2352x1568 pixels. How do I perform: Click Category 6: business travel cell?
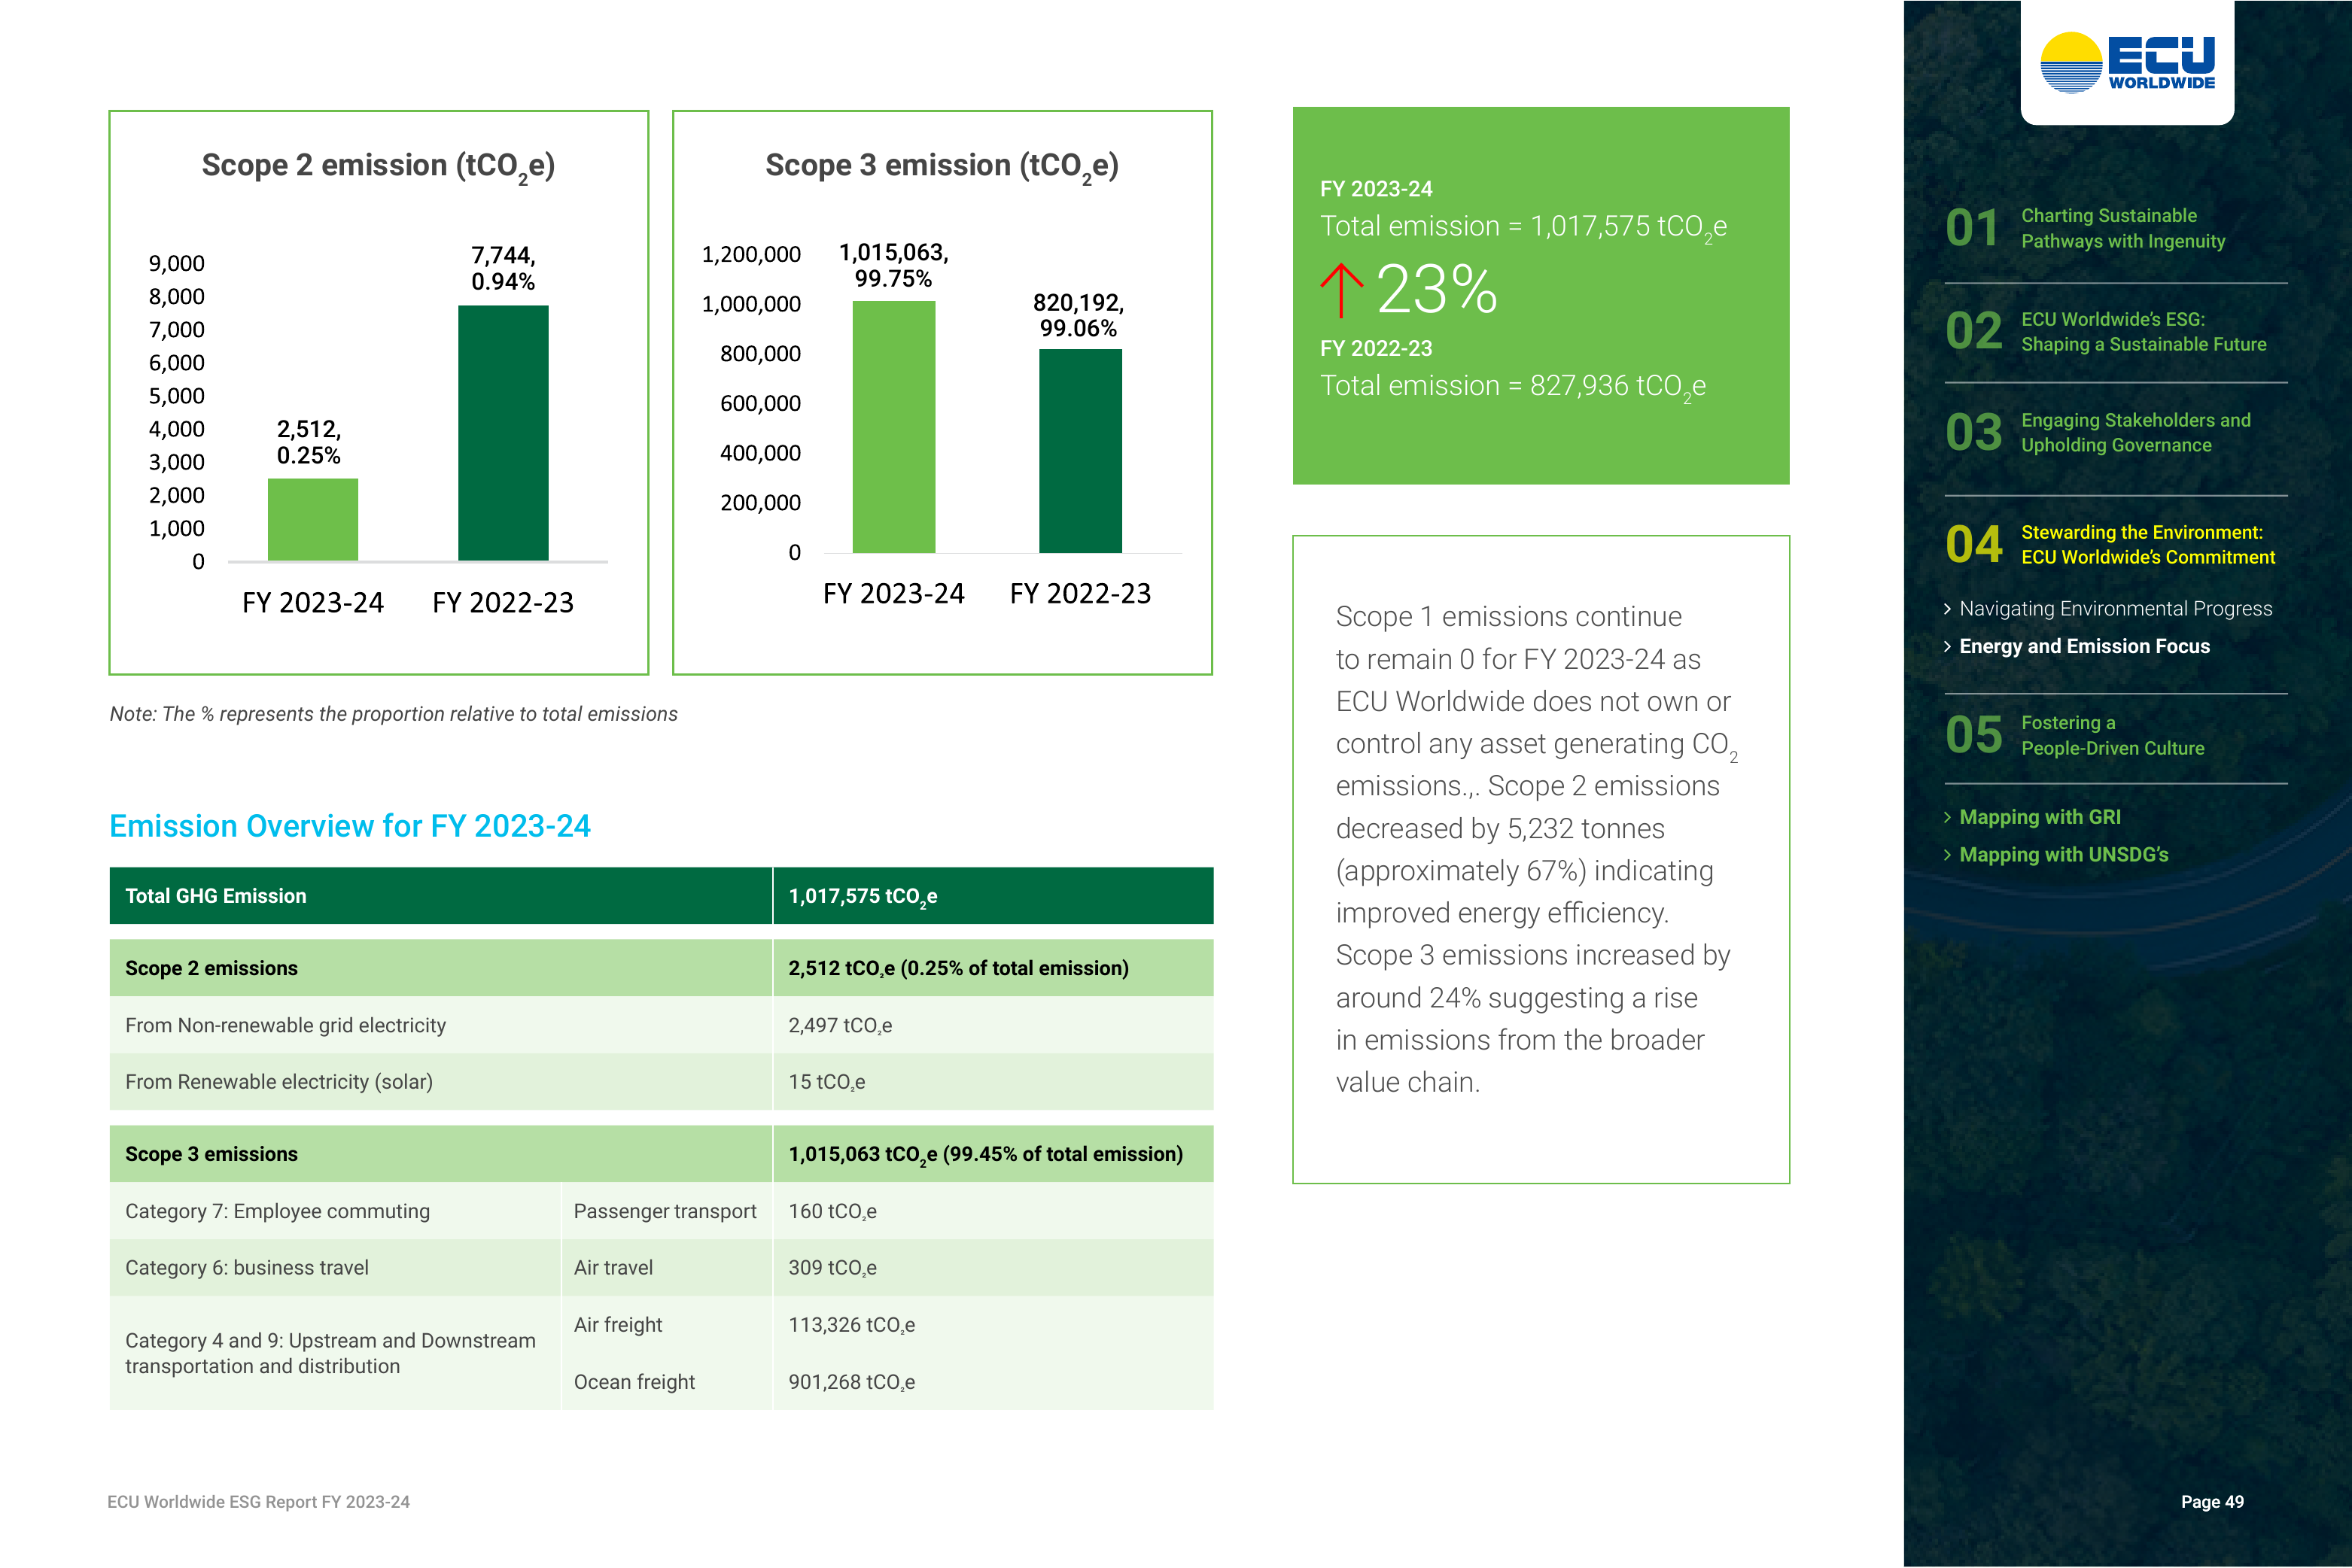tap(334, 1267)
